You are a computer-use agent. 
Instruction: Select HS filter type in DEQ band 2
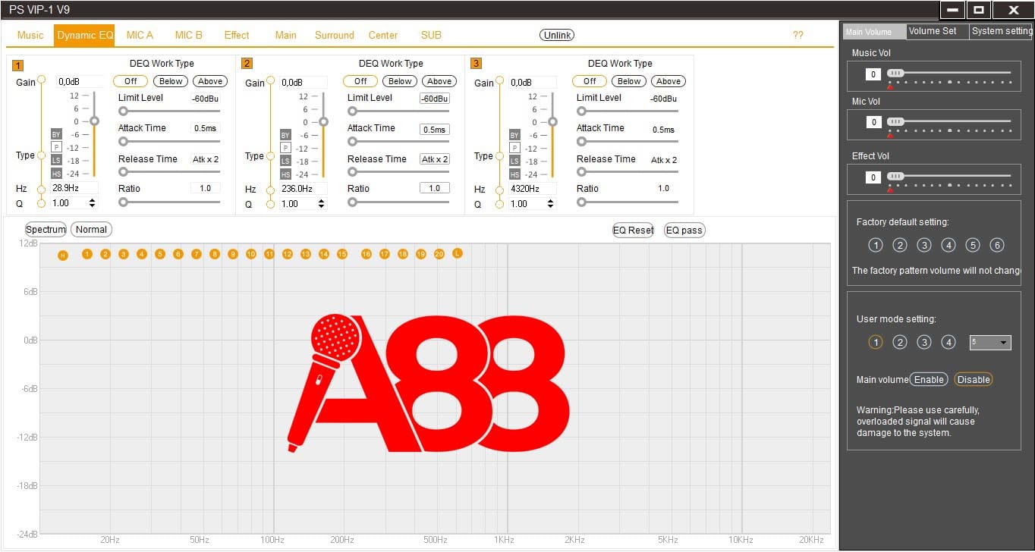pos(285,174)
